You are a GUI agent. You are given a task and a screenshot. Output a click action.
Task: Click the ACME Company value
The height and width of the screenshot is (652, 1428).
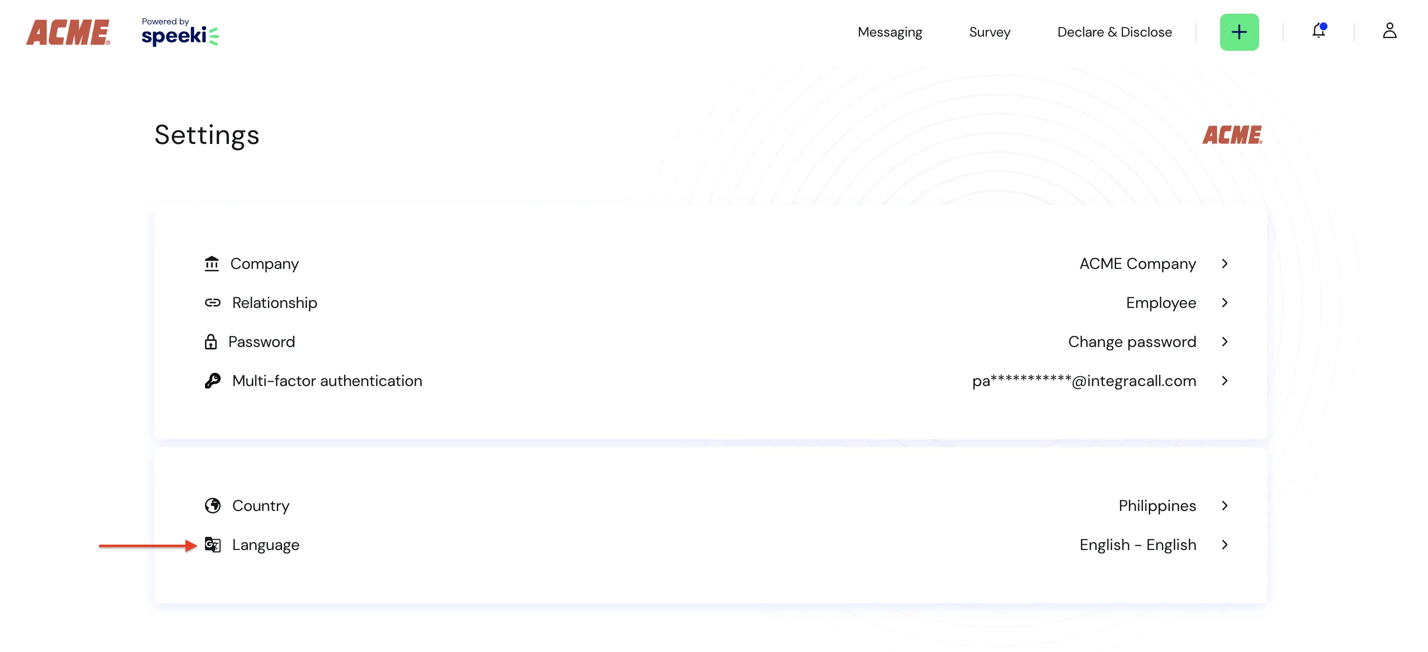[1138, 264]
